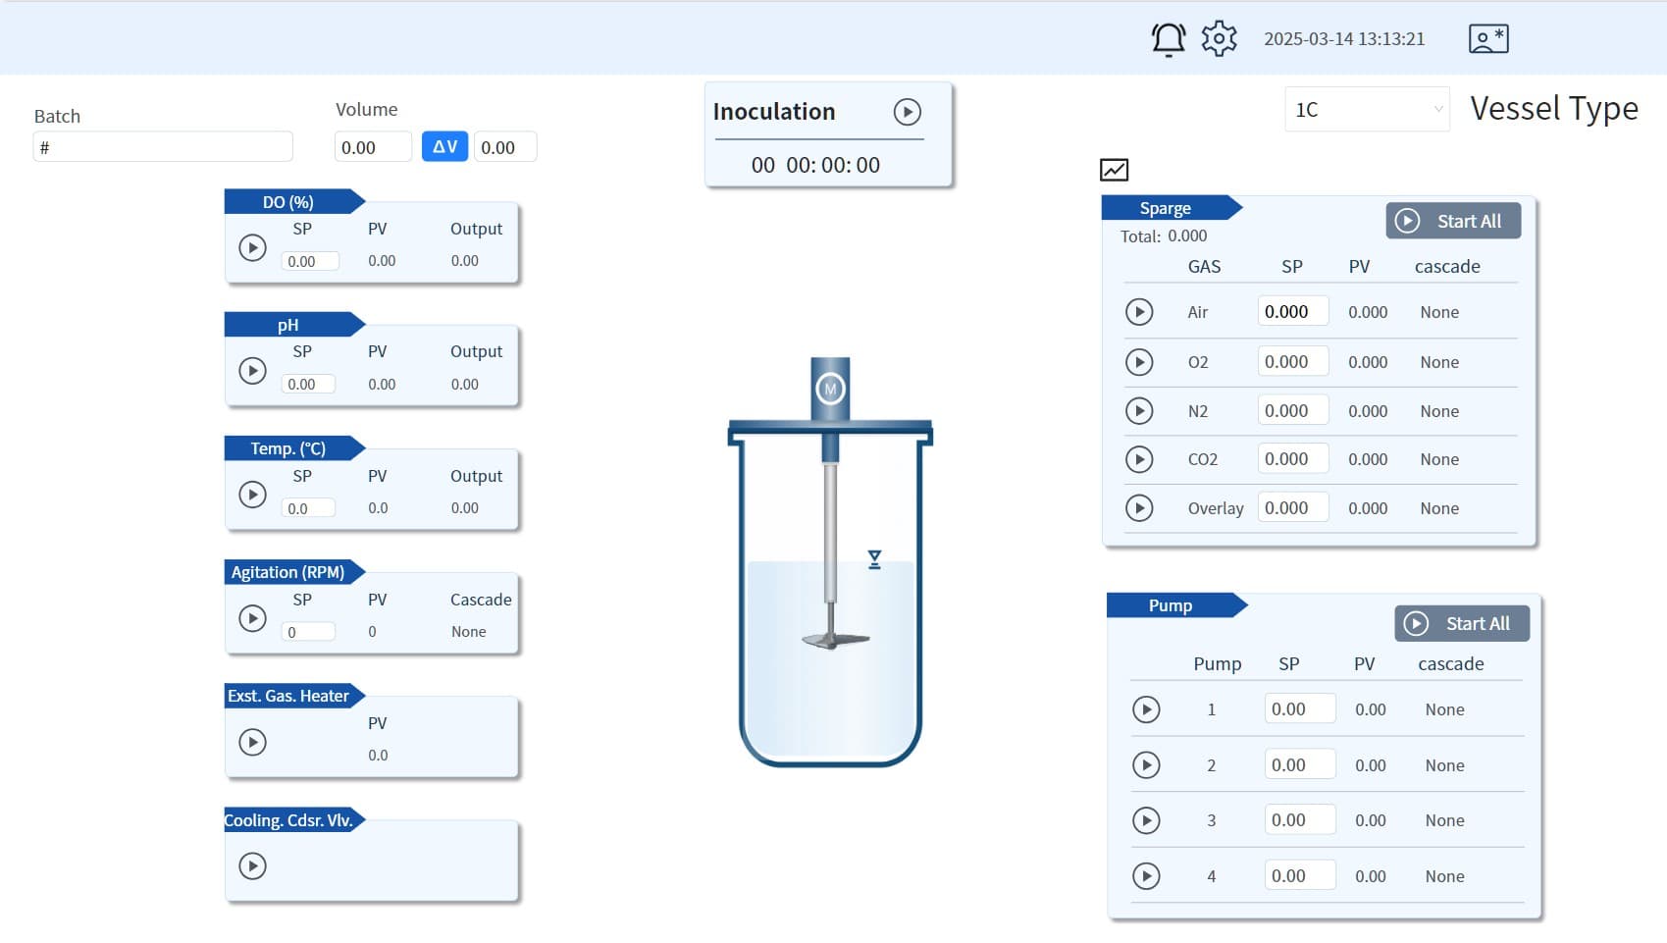
Task: Toggle the DO (%) control loop on
Action: [252, 247]
